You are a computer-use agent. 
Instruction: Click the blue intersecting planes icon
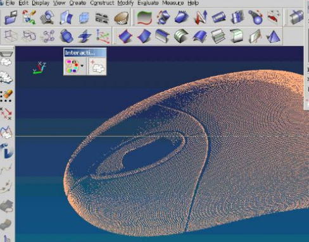coord(85,36)
